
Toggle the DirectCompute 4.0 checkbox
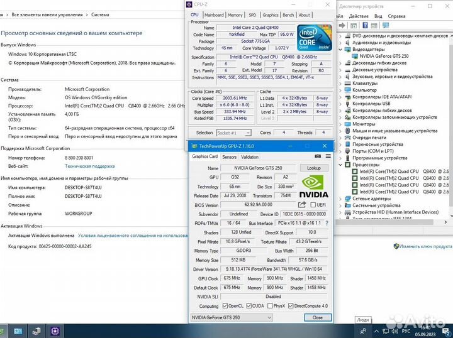[x=291, y=306]
